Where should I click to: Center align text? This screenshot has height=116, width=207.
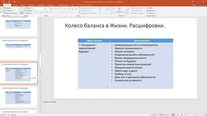63,12
